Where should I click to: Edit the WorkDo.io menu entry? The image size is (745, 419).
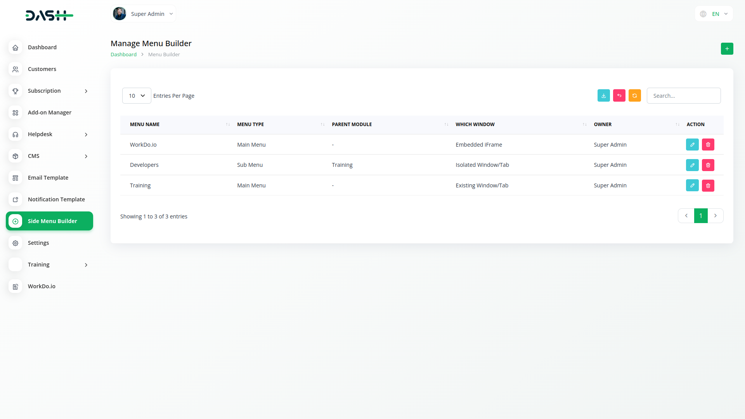click(x=692, y=145)
